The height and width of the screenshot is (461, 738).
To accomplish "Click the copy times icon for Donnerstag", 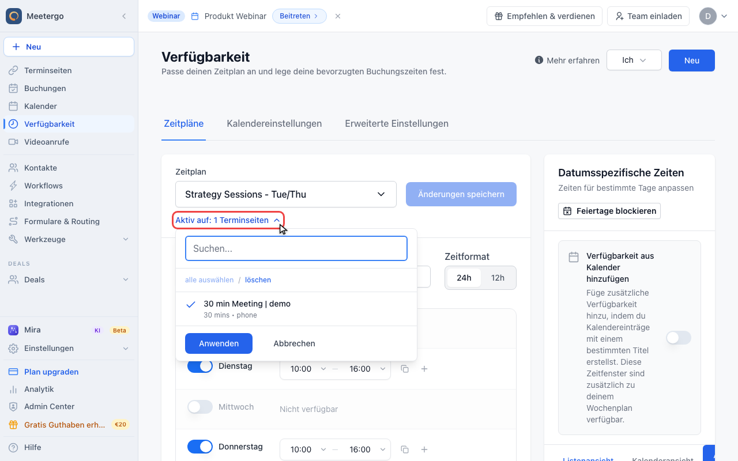I will click(405, 449).
